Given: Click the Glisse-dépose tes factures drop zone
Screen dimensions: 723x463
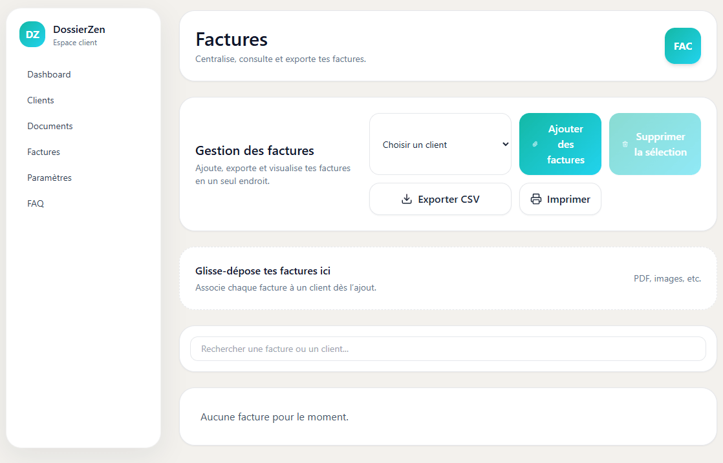Looking at the screenshot, I should coord(448,278).
